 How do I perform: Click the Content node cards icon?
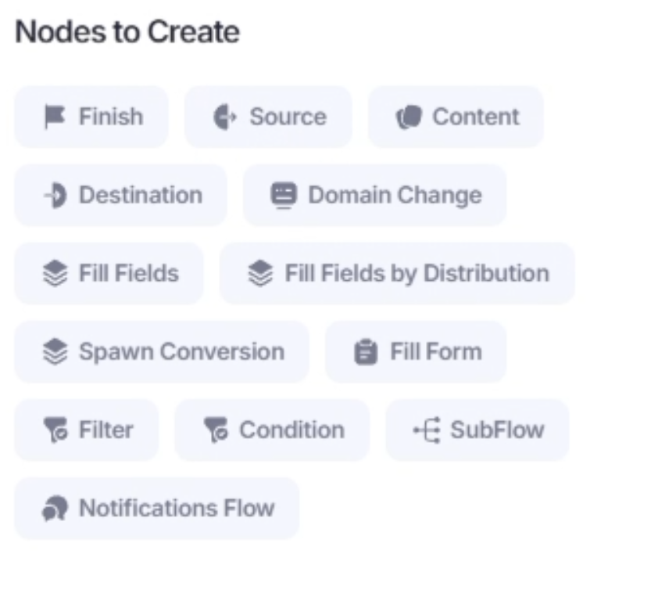[x=408, y=117]
